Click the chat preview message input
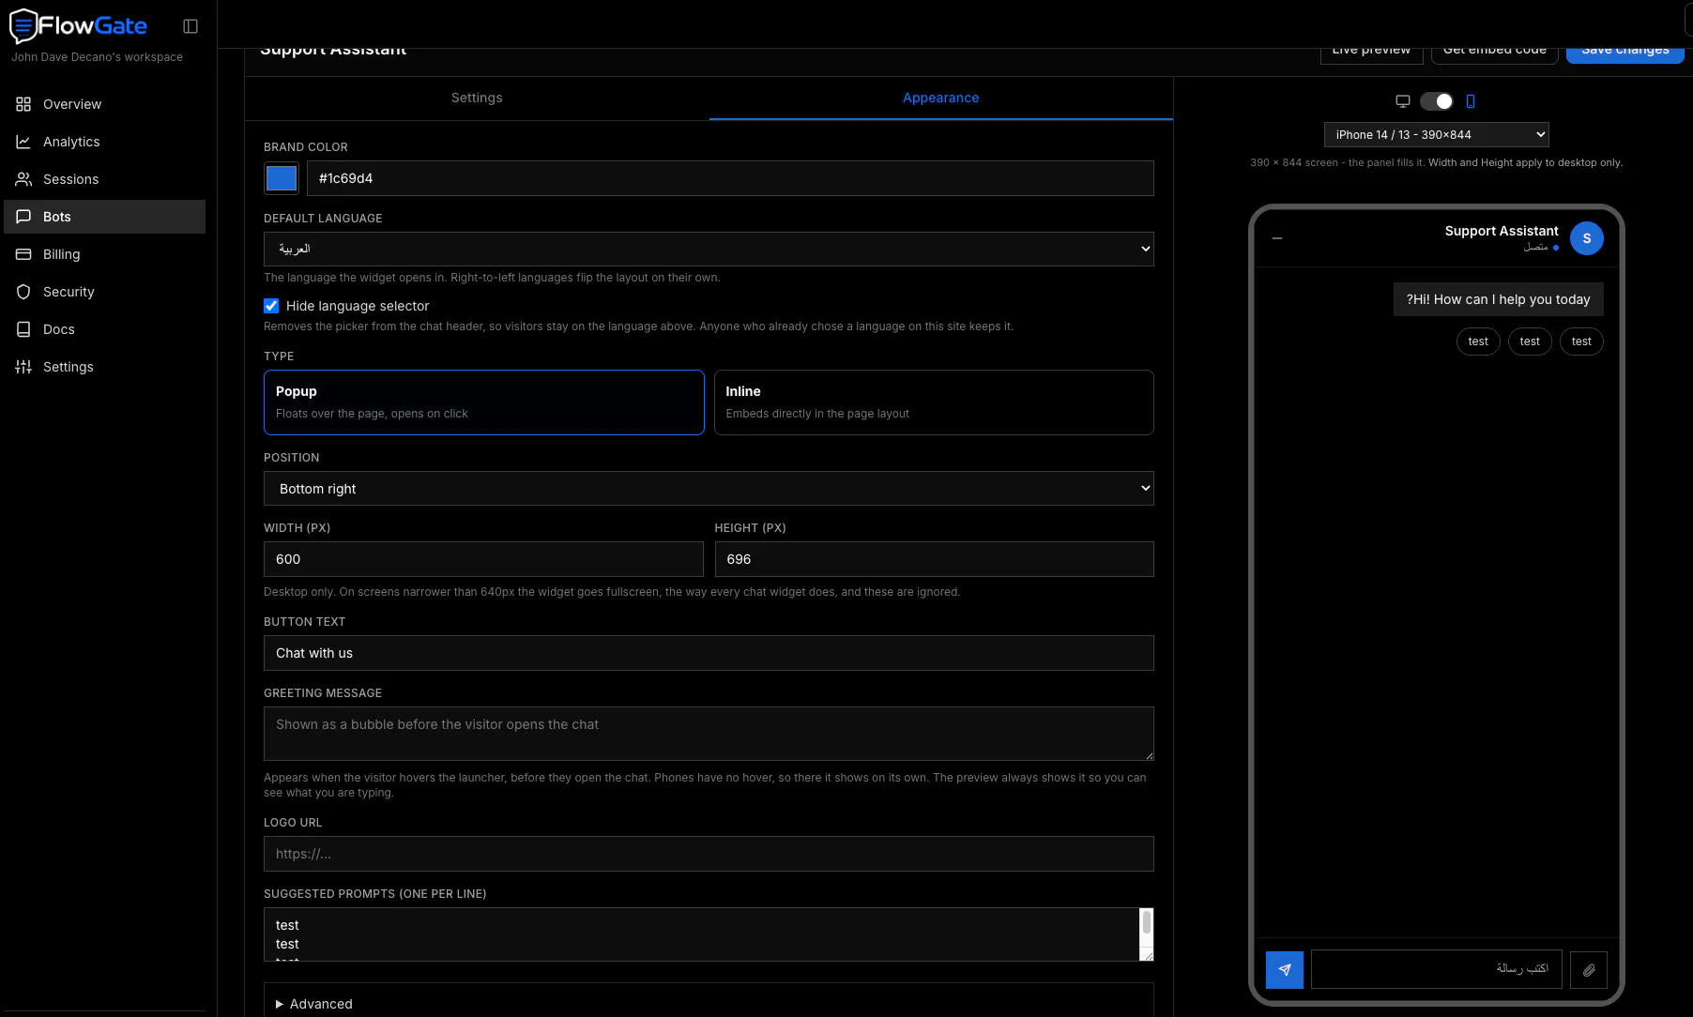This screenshot has width=1693, height=1017. click(1437, 970)
